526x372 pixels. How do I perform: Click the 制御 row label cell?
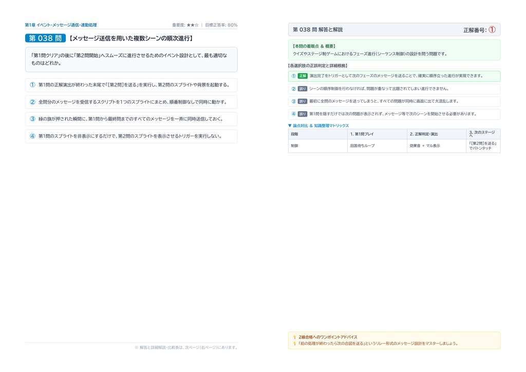pos(317,146)
